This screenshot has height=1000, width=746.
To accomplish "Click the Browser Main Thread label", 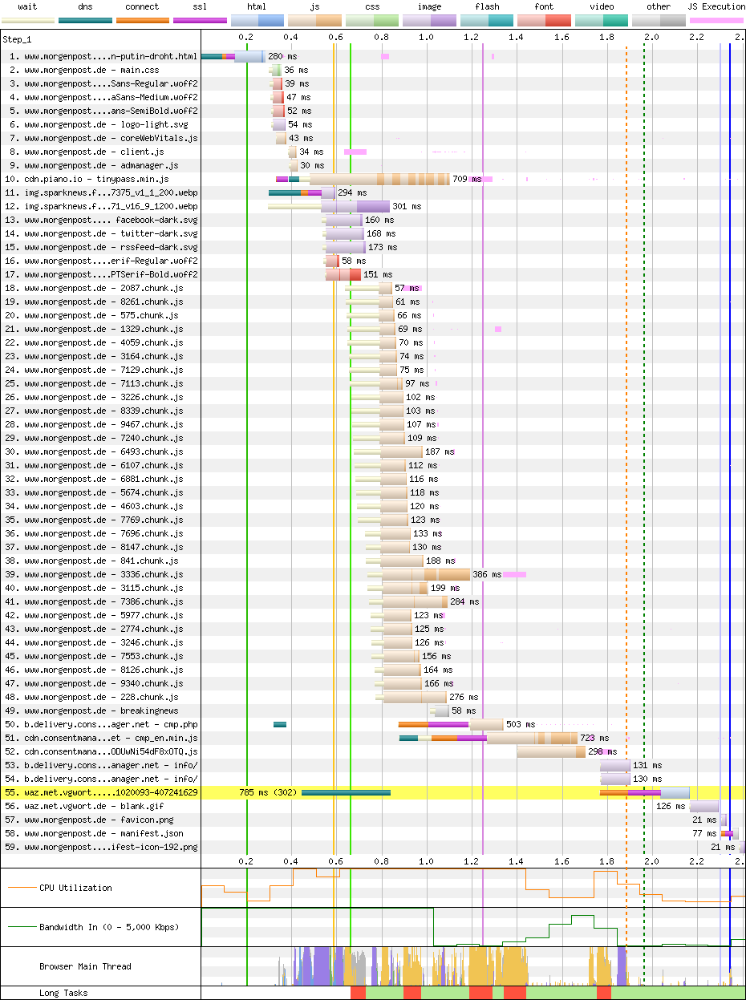I will 85,967.
